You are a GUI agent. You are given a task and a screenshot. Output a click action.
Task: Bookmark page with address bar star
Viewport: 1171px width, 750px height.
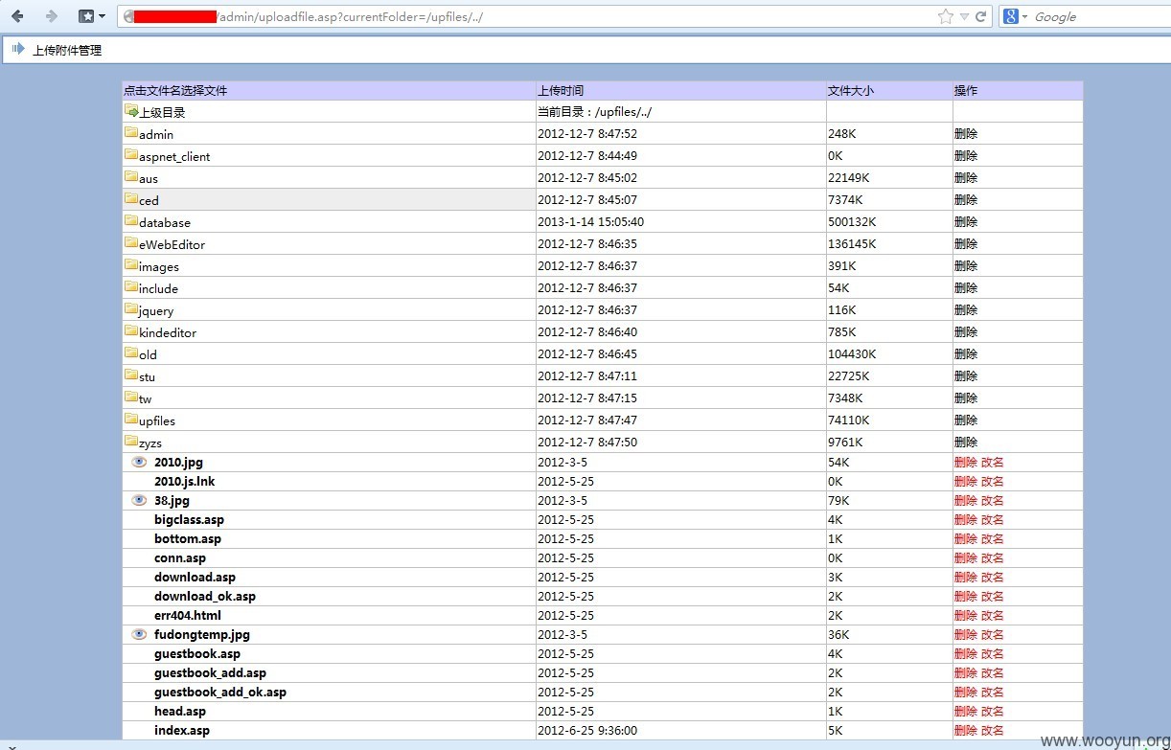pos(946,16)
